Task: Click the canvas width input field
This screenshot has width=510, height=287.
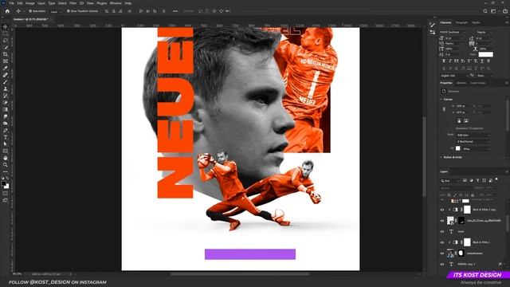Action: coord(462,106)
